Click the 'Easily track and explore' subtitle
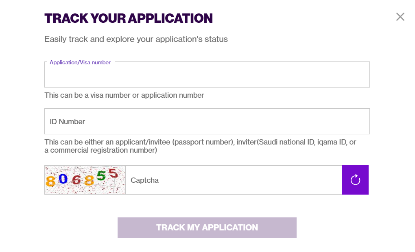 point(136,39)
